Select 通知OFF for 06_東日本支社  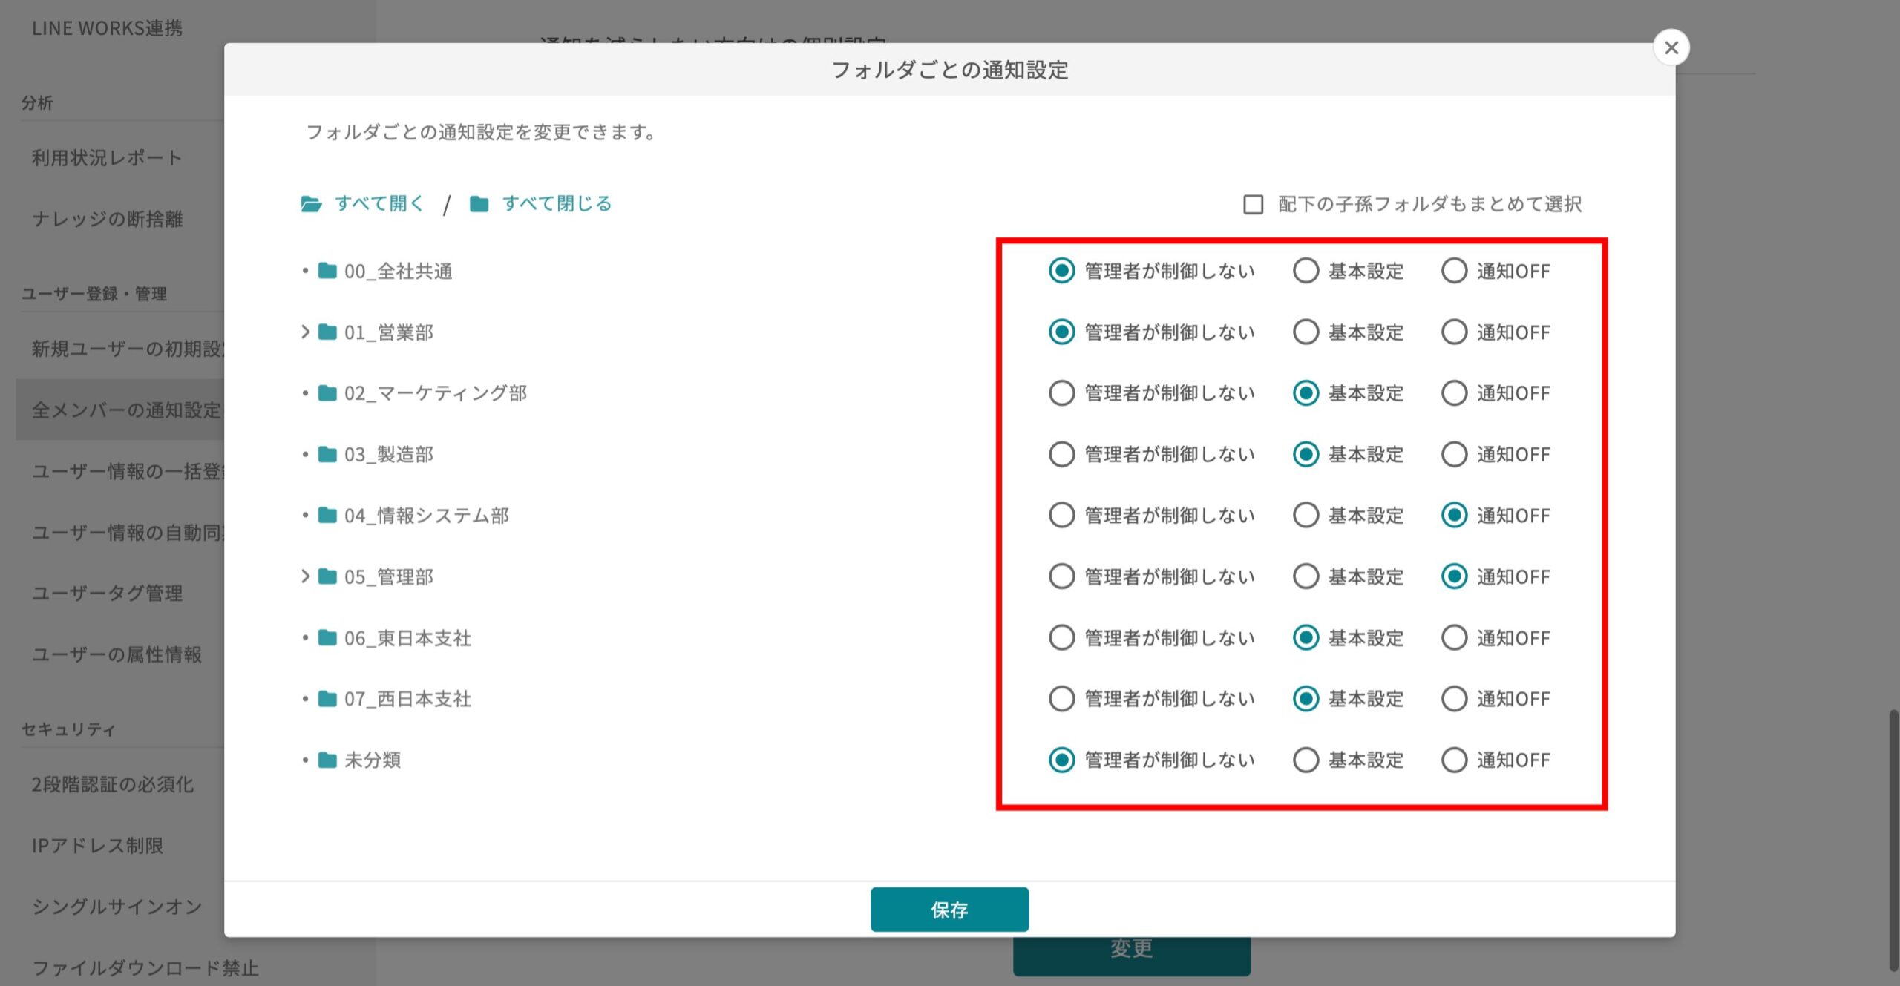click(1454, 637)
